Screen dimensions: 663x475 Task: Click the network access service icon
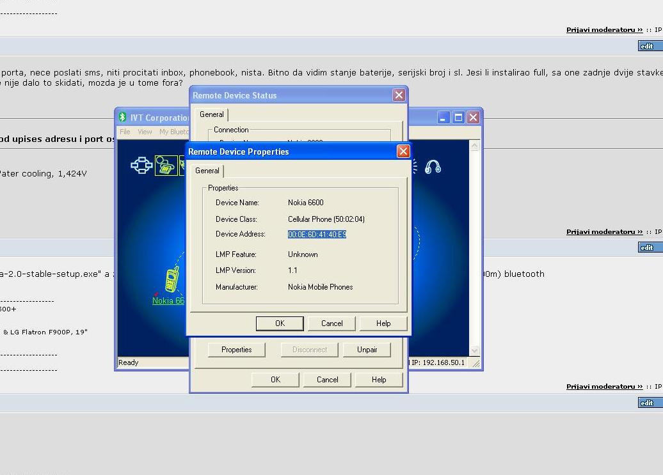(141, 166)
